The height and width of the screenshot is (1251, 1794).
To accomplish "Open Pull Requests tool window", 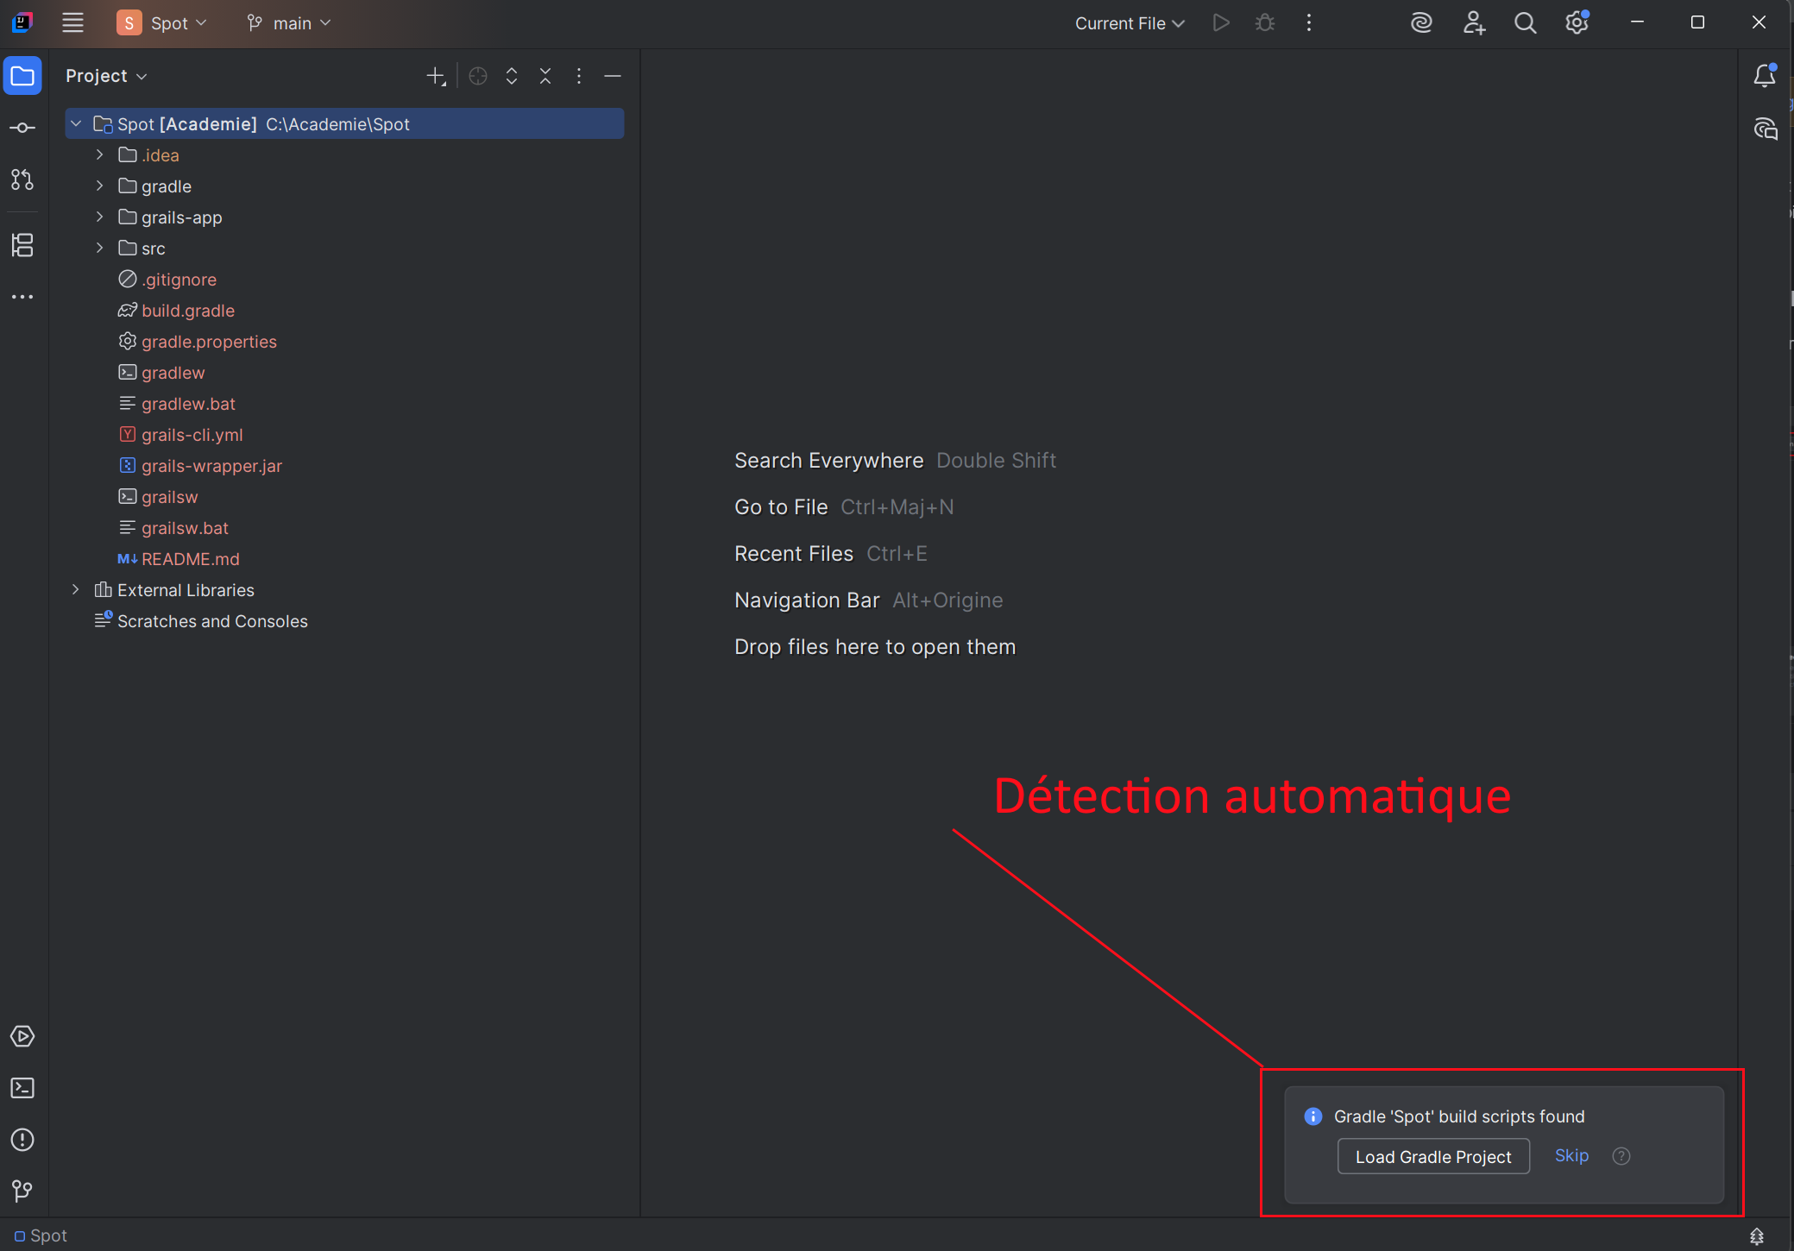I will (22, 180).
